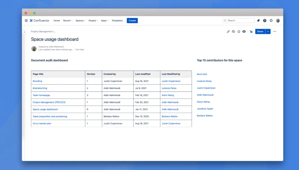299x170 pixels.
Task: Open the app switcher grid icon
Action: 26,21
